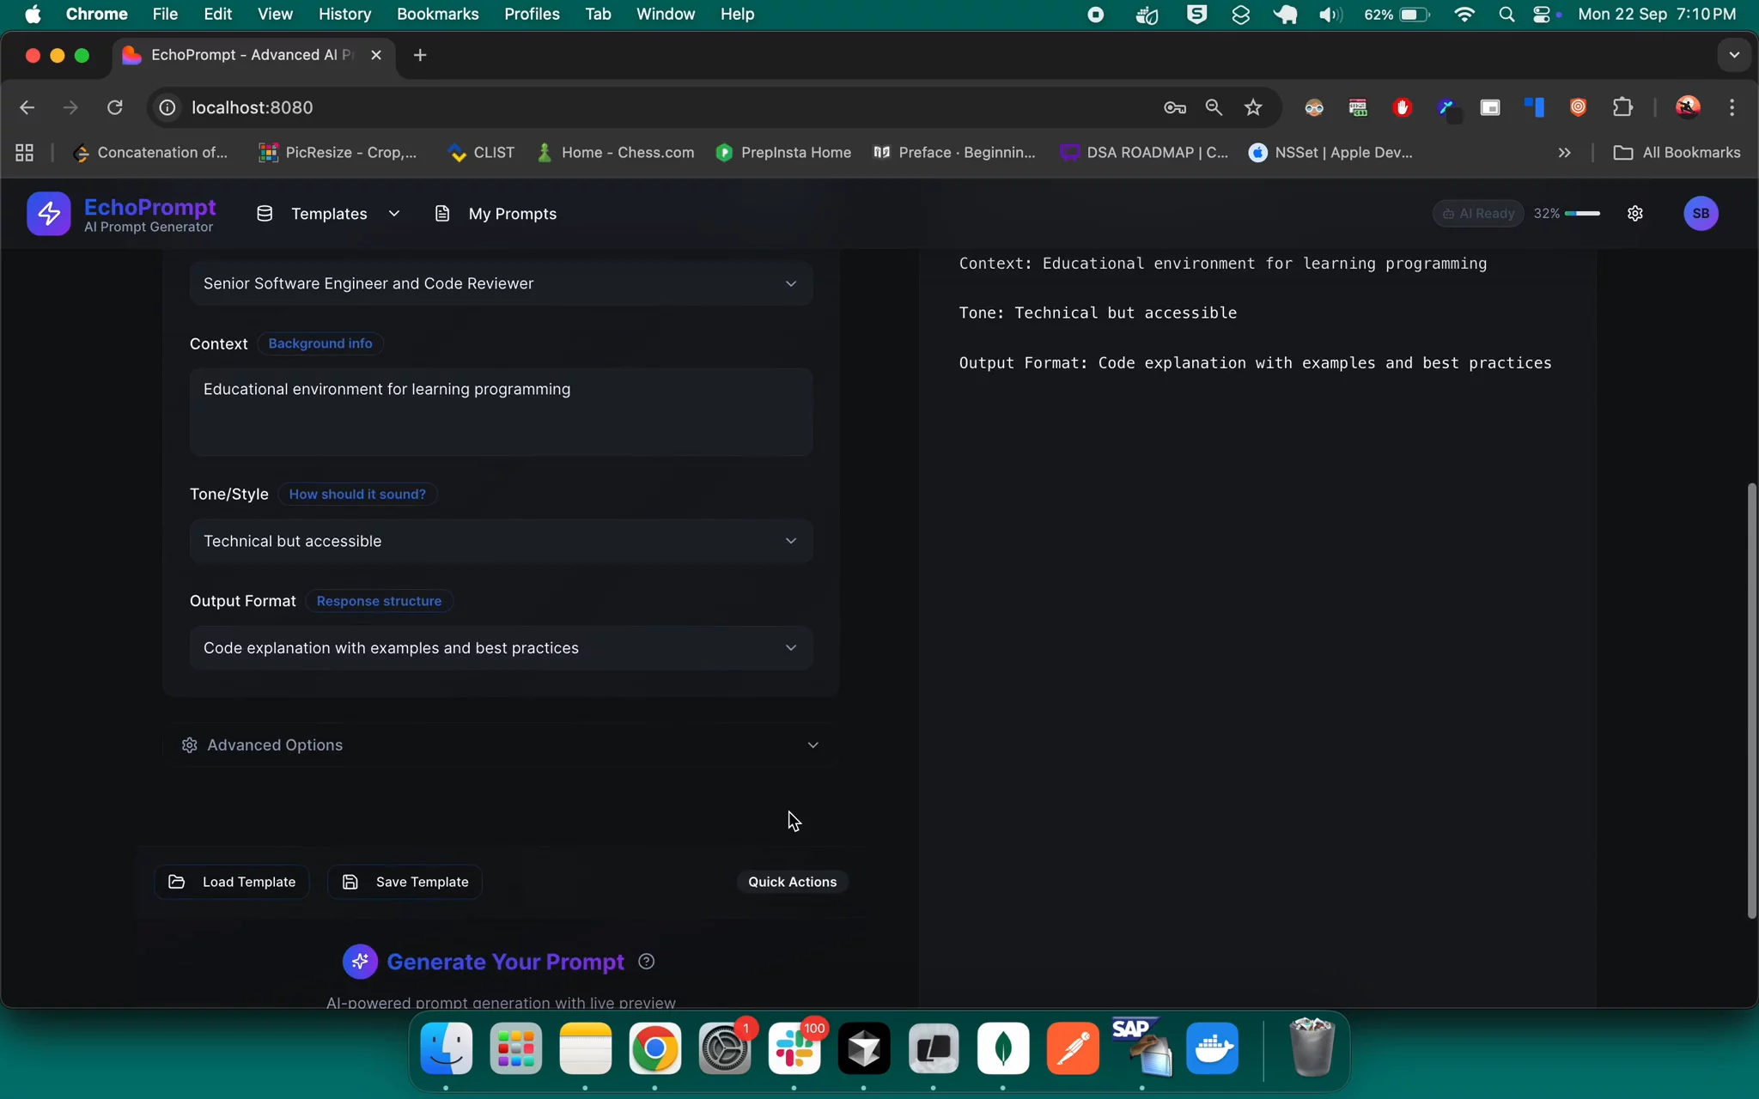Image resolution: width=1759 pixels, height=1099 pixels.
Task: Open Chrome extensions puzzle icon
Action: pos(1622,107)
